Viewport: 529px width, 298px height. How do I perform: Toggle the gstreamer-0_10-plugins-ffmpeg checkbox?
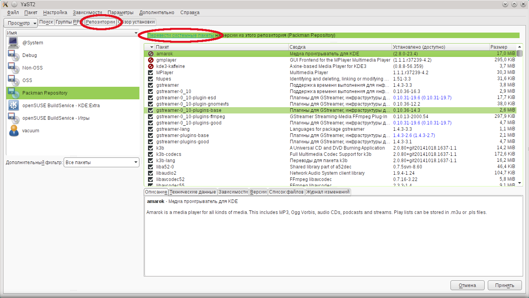(x=150, y=117)
